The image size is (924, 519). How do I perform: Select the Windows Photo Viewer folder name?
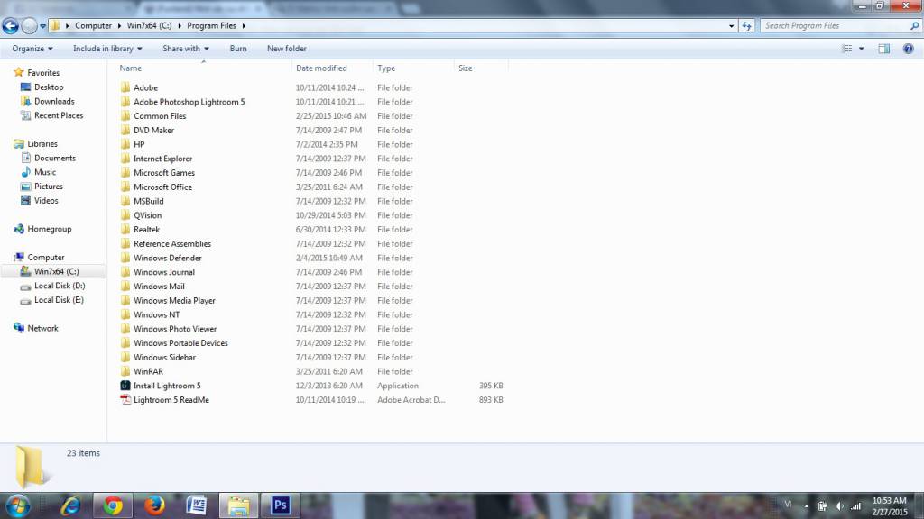pos(175,329)
